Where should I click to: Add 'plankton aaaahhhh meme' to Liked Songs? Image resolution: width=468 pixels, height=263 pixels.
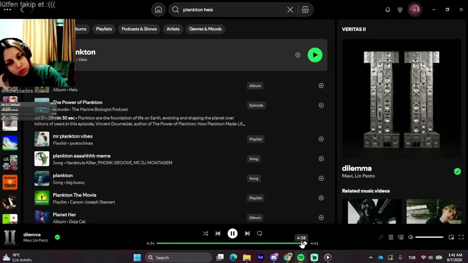(321, 159)
